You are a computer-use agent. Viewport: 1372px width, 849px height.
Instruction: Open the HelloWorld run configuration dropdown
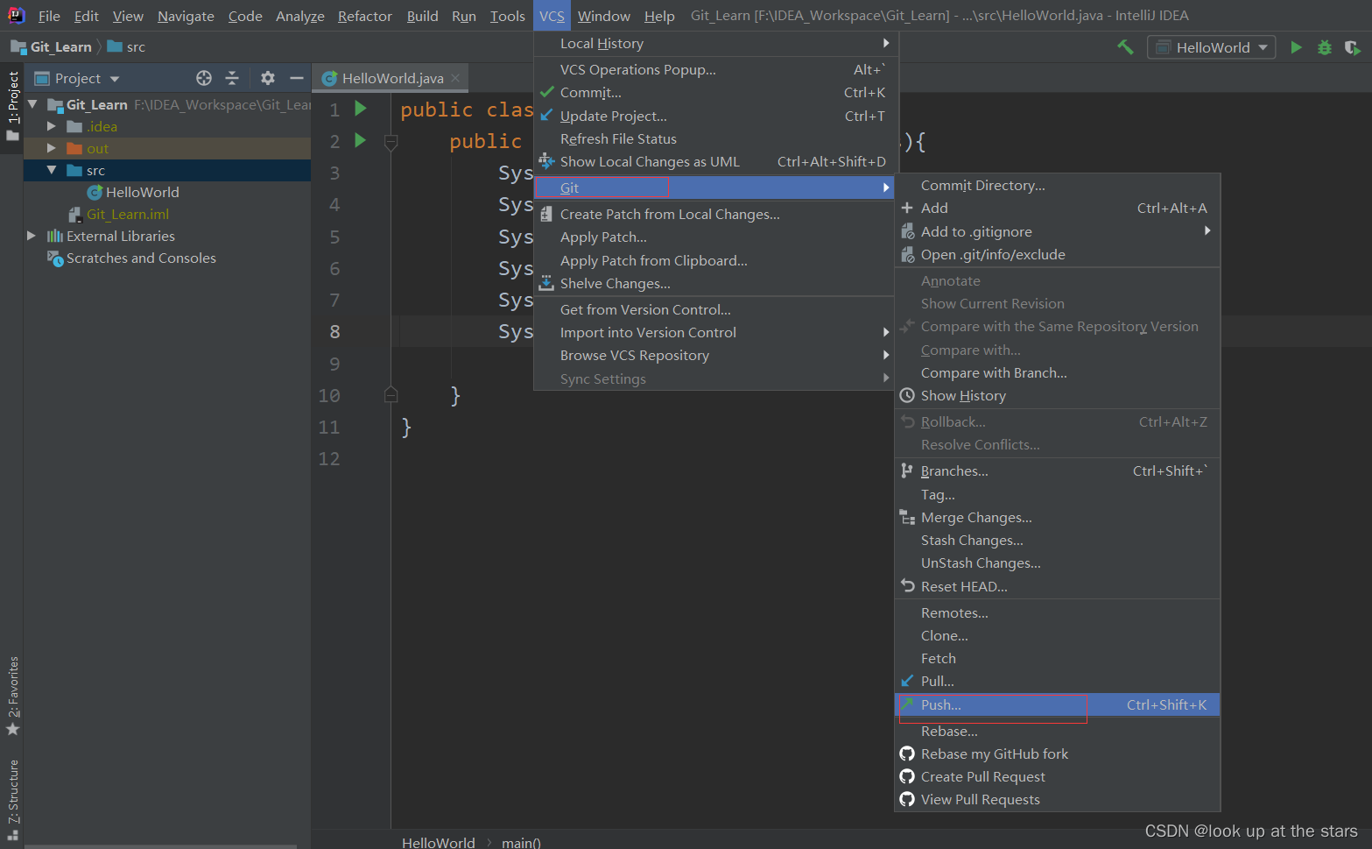[x=1212, y=47]
